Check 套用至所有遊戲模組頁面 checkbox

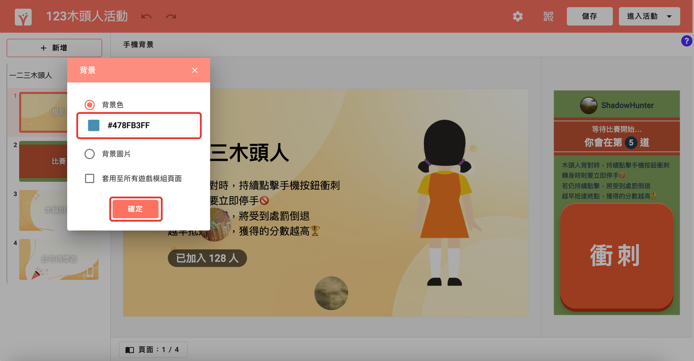pos(90,178)
